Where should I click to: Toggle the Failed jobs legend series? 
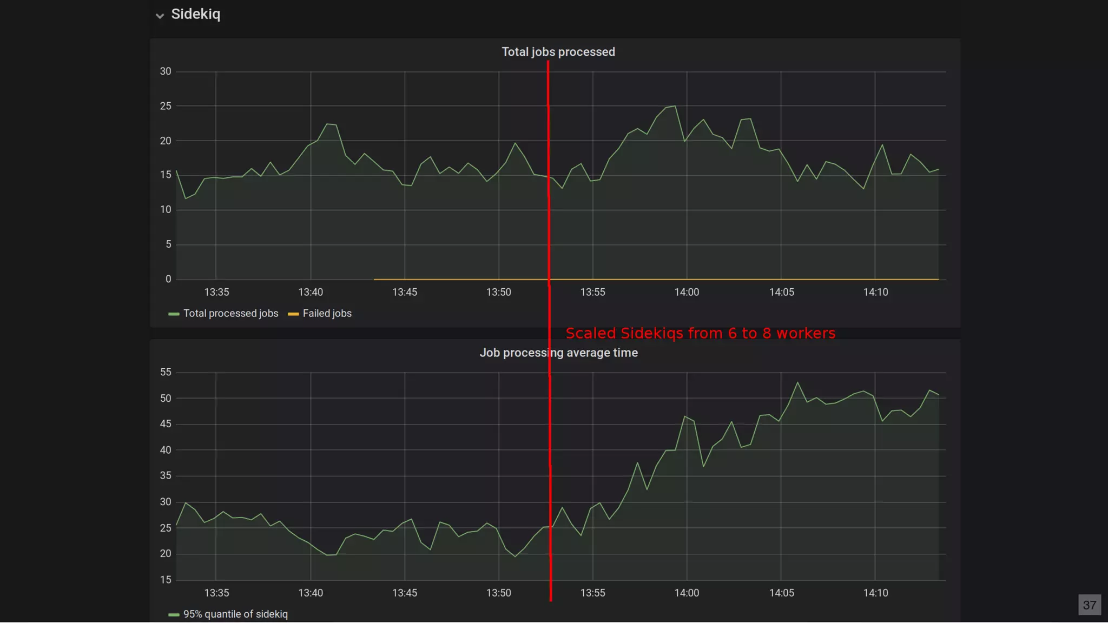pos(327,314)
